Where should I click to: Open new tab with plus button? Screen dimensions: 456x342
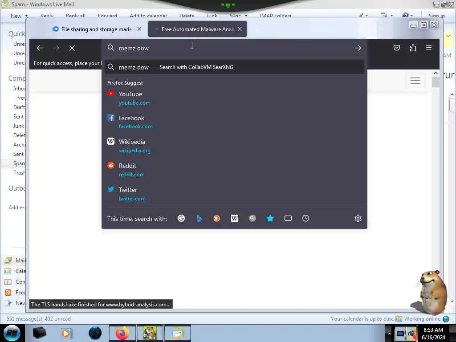[256, 29]
